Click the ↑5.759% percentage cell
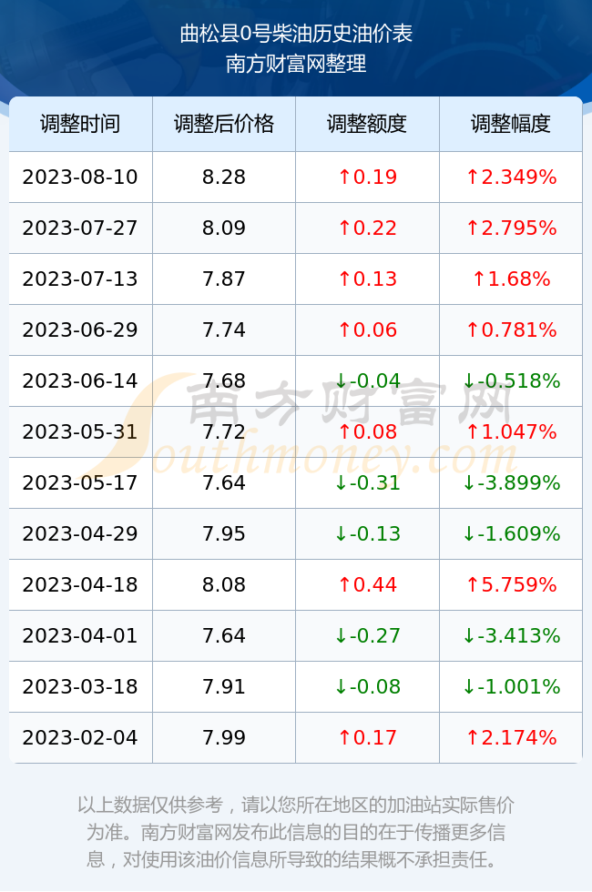Viewport: 592px width, 892px height. tap(511, 584)
